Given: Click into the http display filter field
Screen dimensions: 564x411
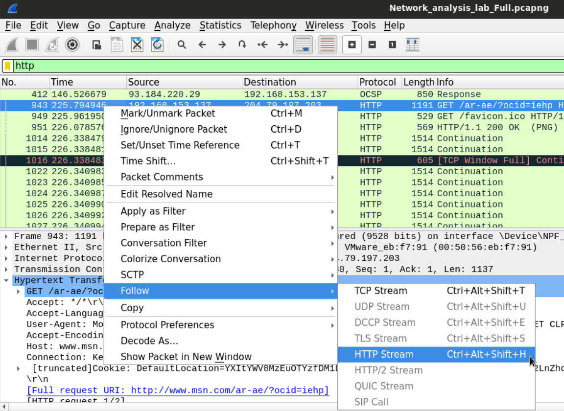Looking at the screenshot, I should click(x=245, y=66).
